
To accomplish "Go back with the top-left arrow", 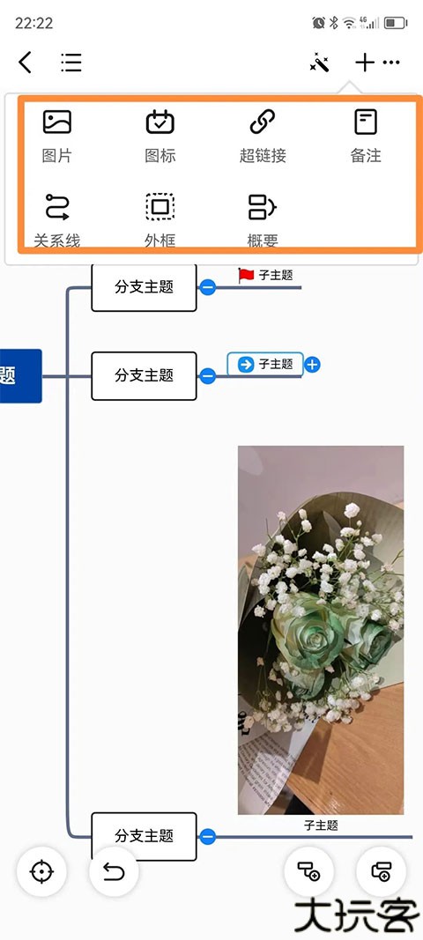I will pos(25,63).
